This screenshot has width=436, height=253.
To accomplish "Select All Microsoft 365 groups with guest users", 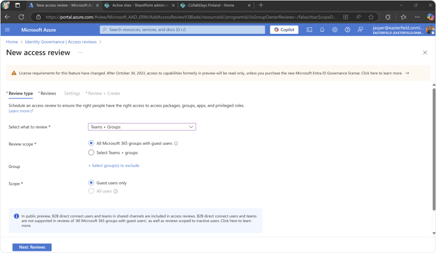I will (x=91, y=143).
